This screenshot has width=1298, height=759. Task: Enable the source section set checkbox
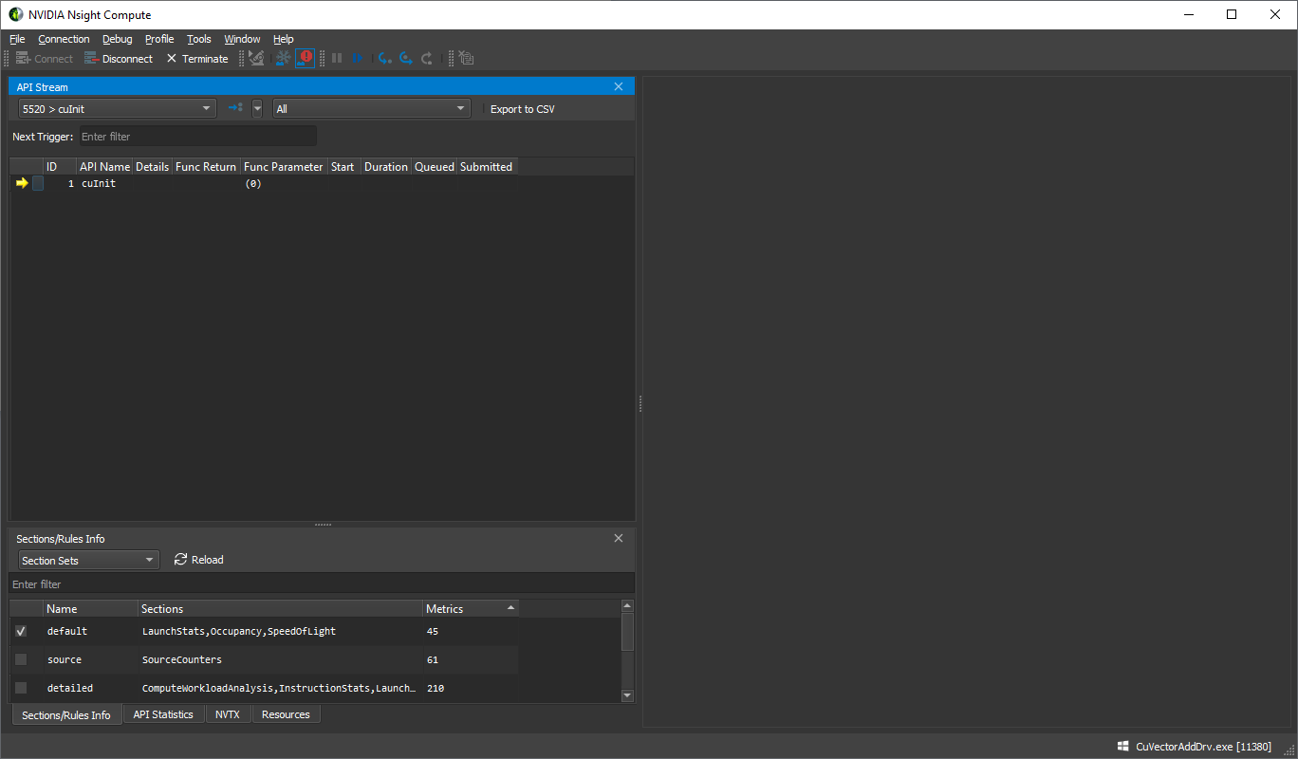[x=21, y=659]
